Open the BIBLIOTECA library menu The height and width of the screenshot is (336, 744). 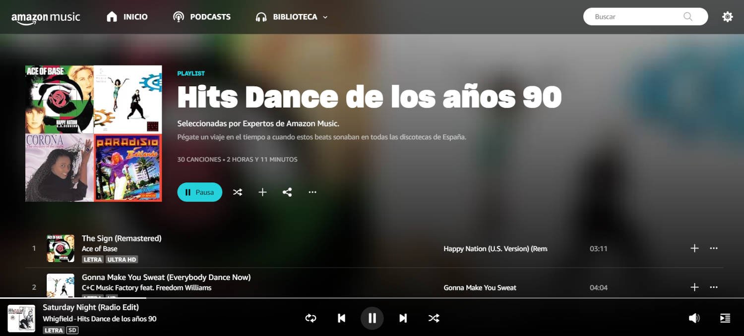point(292,17)
